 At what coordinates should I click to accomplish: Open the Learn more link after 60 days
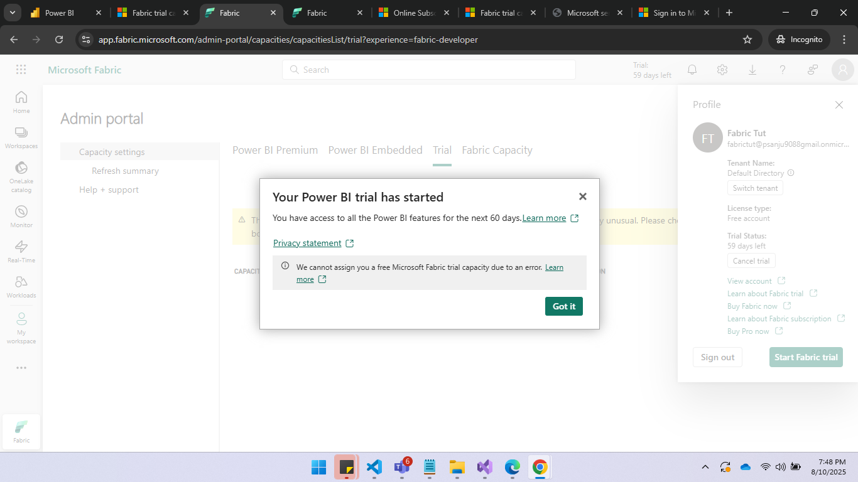tap(544, 218)
